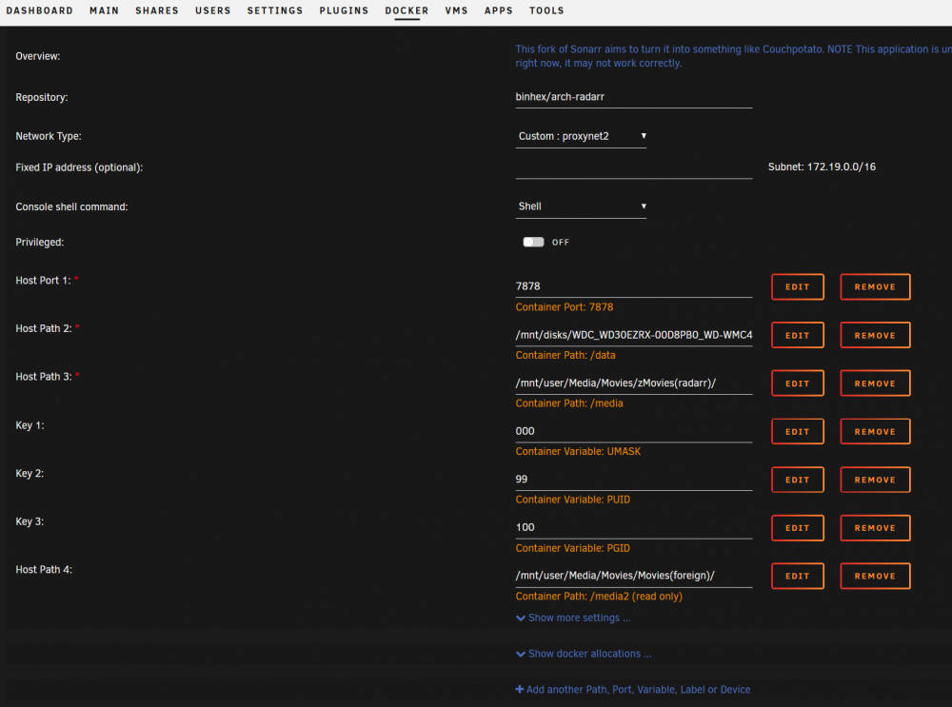The image size is (952, 707).
Task: Click the Key 1 UMASK value field
Action: (x=634, y=431)
